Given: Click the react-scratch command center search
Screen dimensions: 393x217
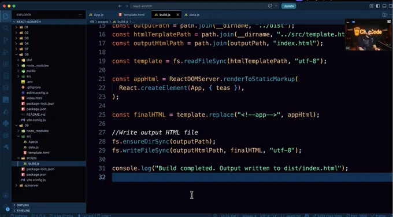Looking at the screenshot, I should coord(198,6).
